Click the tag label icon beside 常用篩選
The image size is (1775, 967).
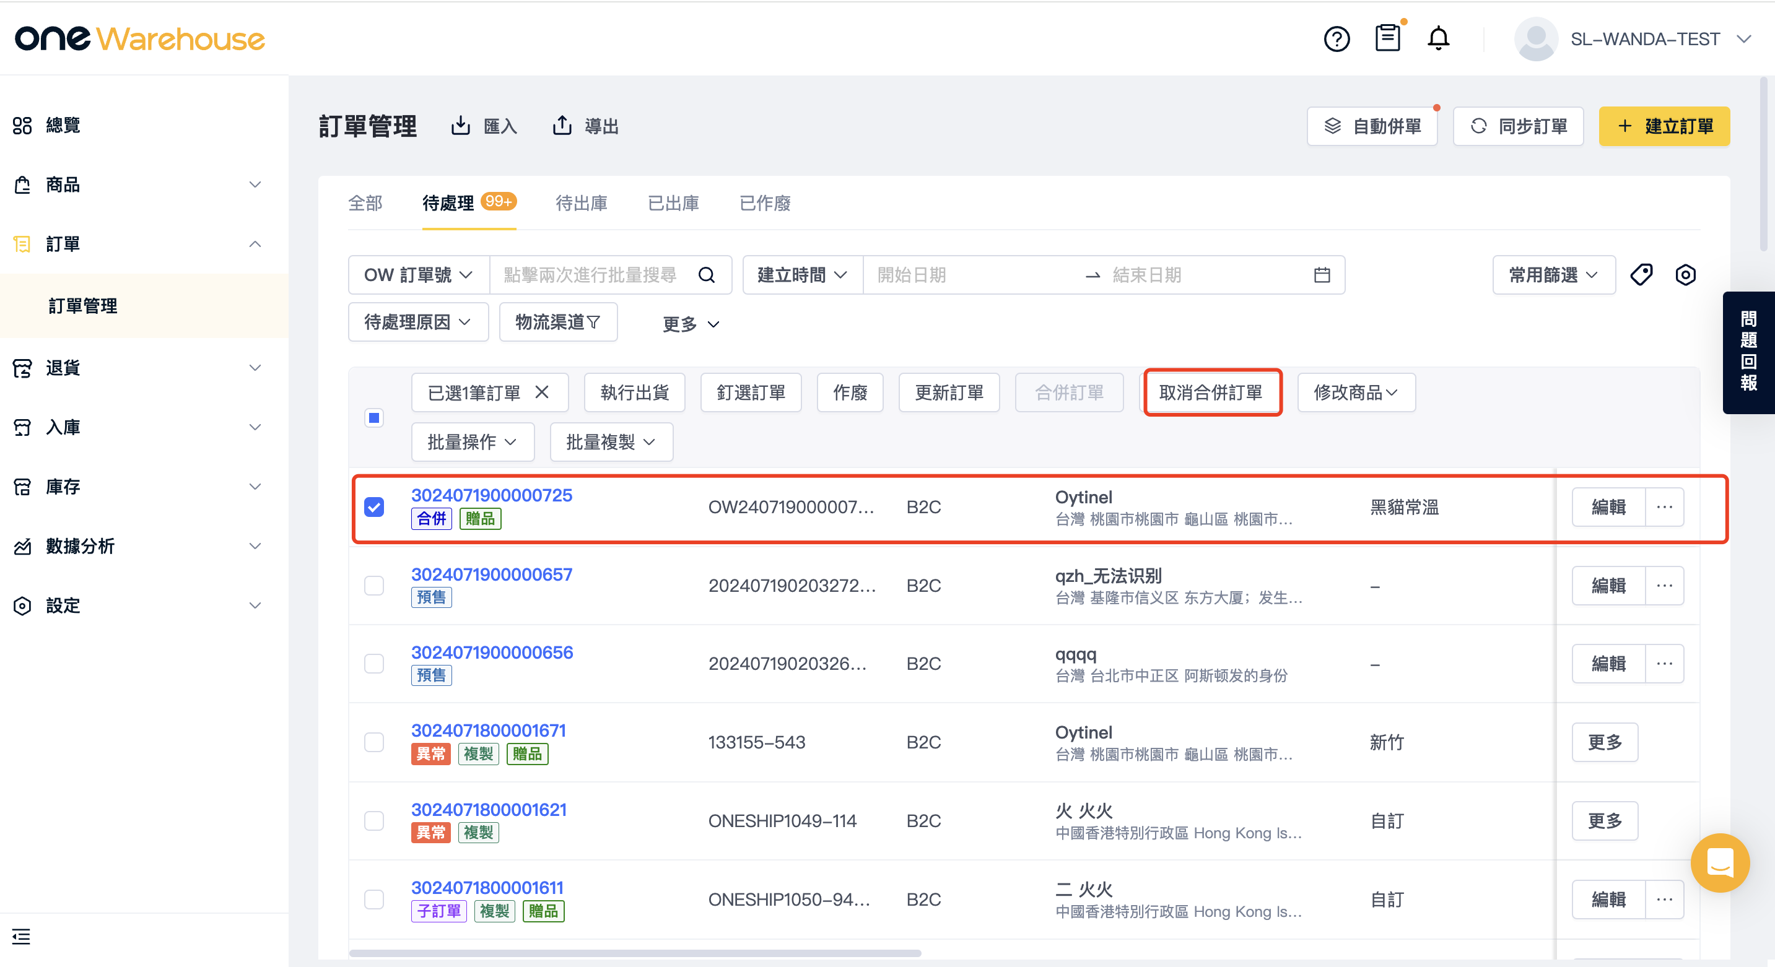[x=1641, y=275]
